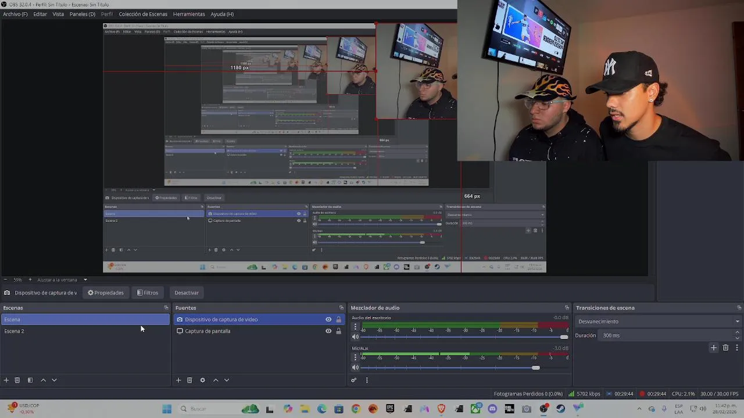Open Vista menu
This screenshot has height=418, width=744.
pyautogui.click(x=58, y=14)
